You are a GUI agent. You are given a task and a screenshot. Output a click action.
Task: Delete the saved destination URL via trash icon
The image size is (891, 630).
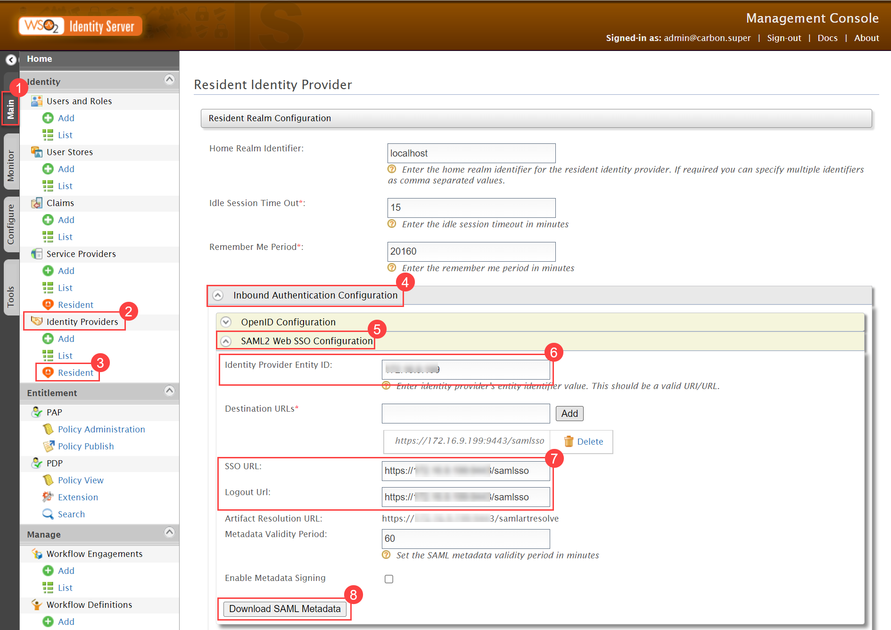click(569, 441)
